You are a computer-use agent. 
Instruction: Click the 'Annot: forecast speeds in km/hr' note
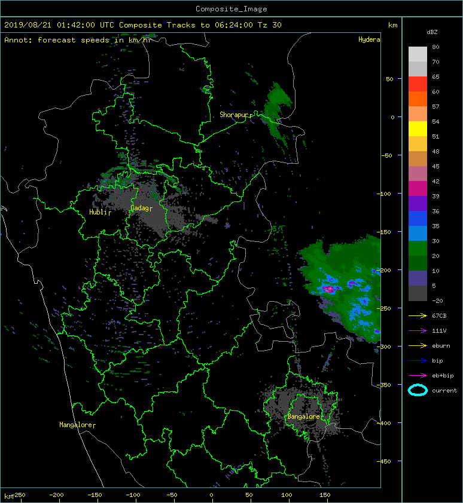[x=78, y=40]
